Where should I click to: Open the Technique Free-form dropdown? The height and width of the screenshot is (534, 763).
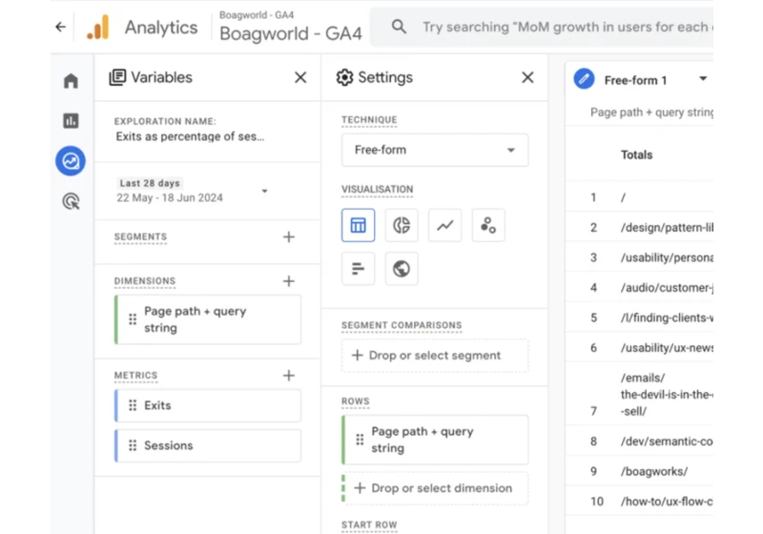point(435,150)
